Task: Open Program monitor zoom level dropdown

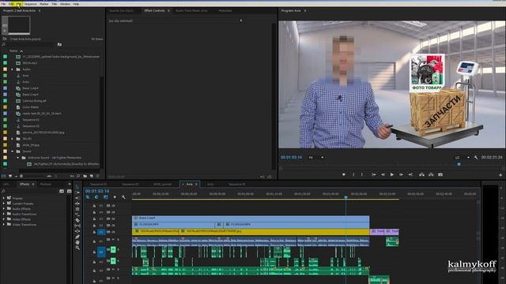Action: click(x=316, y=158)
